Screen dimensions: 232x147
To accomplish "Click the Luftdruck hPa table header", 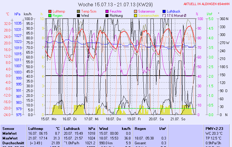I will 79,128.
